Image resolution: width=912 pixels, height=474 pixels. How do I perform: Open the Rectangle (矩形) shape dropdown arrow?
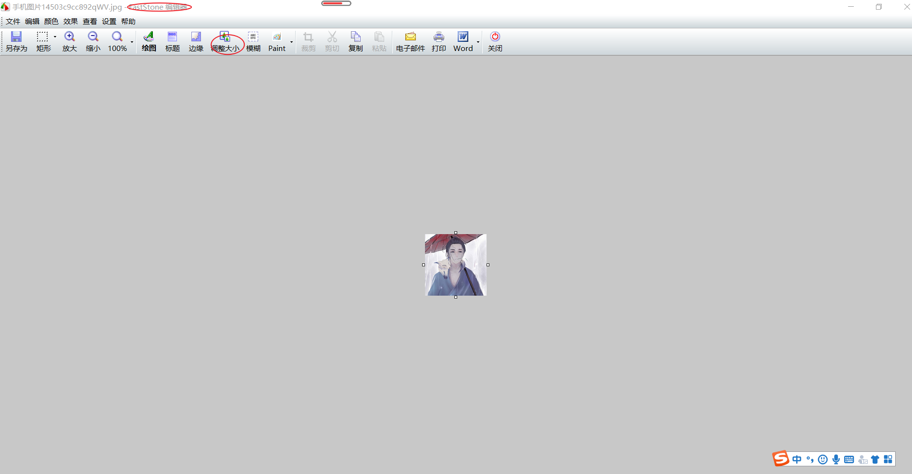pyautogui.click(x=55, y=37)
